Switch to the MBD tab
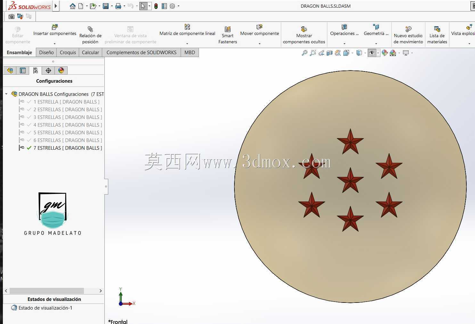The width and height of the screenshot is (475, 324). 190,52
